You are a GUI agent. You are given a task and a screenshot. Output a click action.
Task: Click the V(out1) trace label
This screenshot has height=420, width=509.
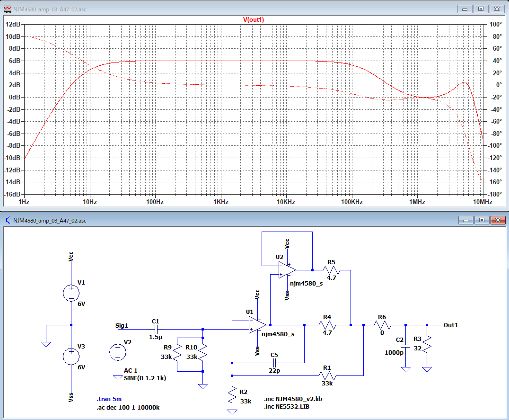click(253, 19)
